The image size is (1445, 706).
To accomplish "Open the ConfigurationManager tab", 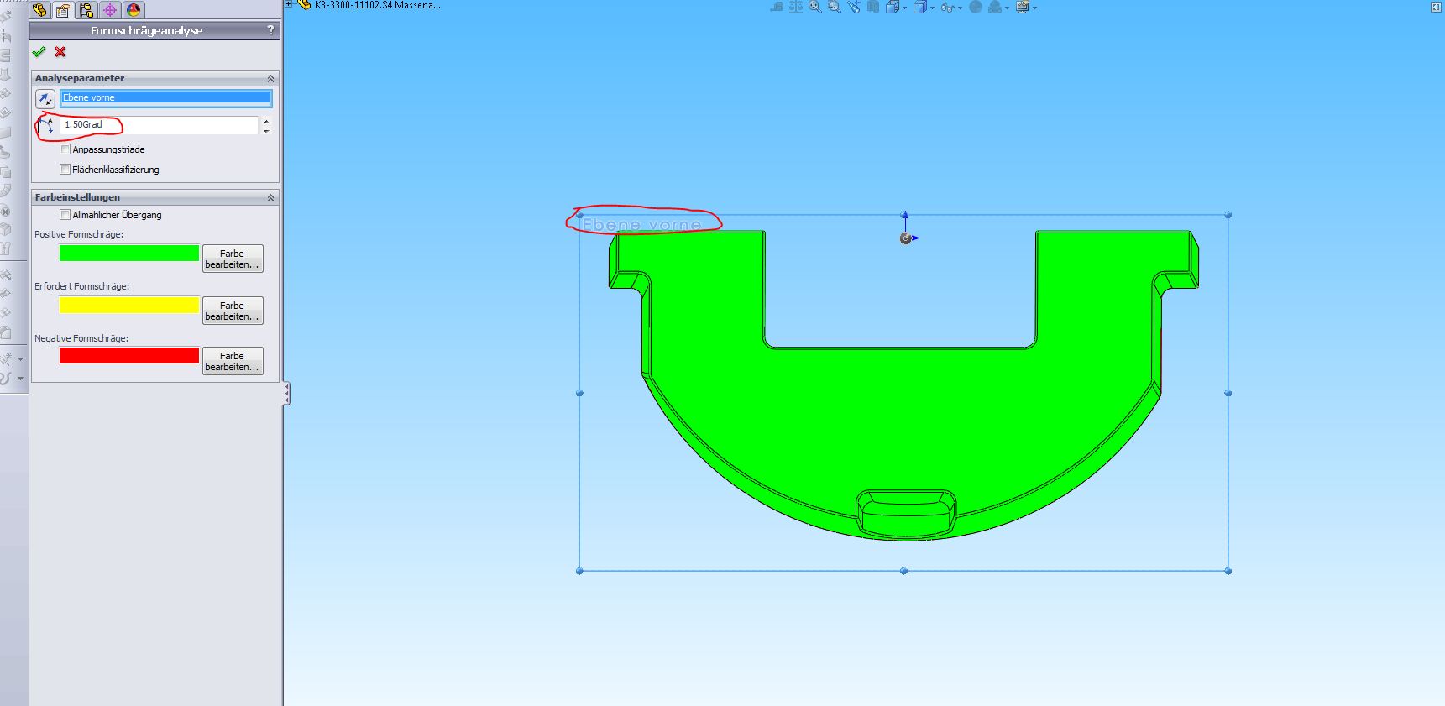I will click(x=86, y=10).
